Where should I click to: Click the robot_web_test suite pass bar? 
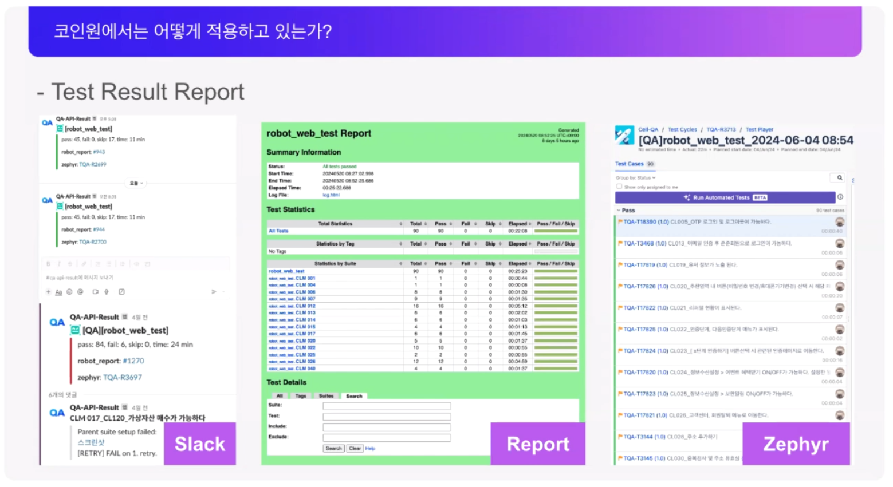pos(556,271)
